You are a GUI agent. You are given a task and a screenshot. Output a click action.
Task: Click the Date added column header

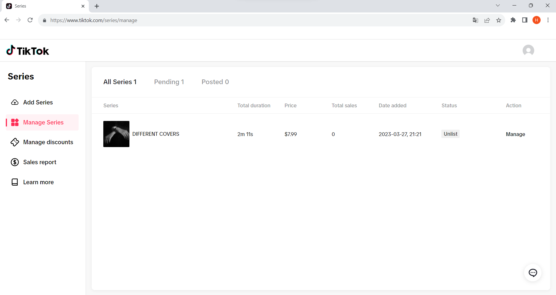point(392,106)
